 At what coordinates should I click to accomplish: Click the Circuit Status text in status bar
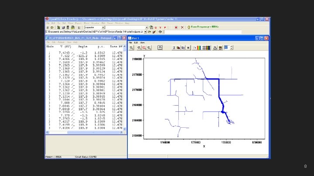pos(86,157)
